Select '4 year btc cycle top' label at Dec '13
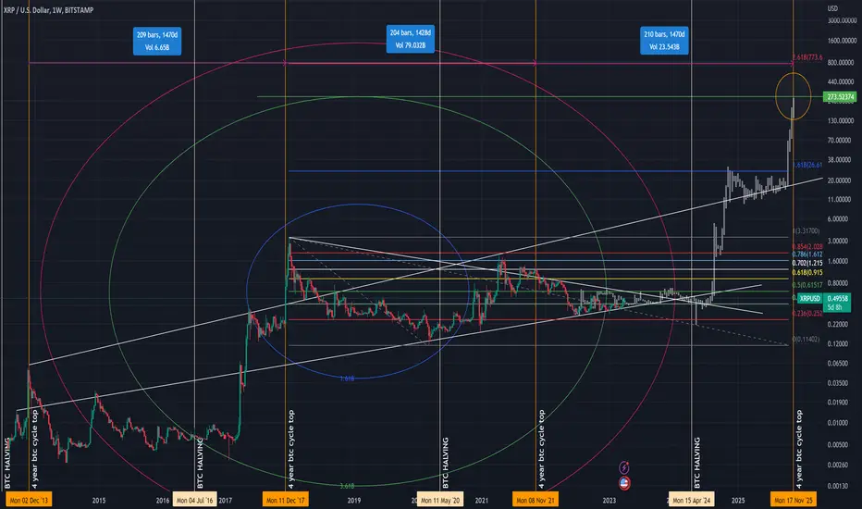The width and height of the screenshot is (862, 509). (x=34, y=449)
